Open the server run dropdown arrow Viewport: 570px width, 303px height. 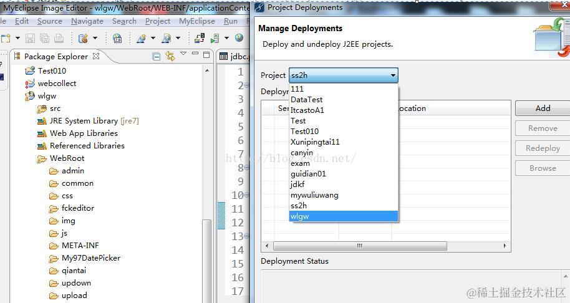click(226, 38)
